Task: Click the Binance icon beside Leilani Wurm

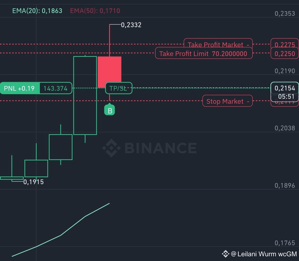Action: (226, 254)
